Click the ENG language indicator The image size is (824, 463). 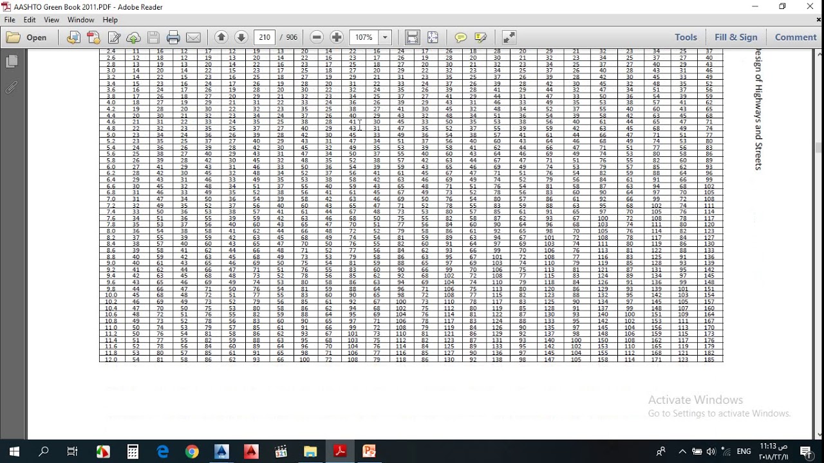[x=744, y=451]
